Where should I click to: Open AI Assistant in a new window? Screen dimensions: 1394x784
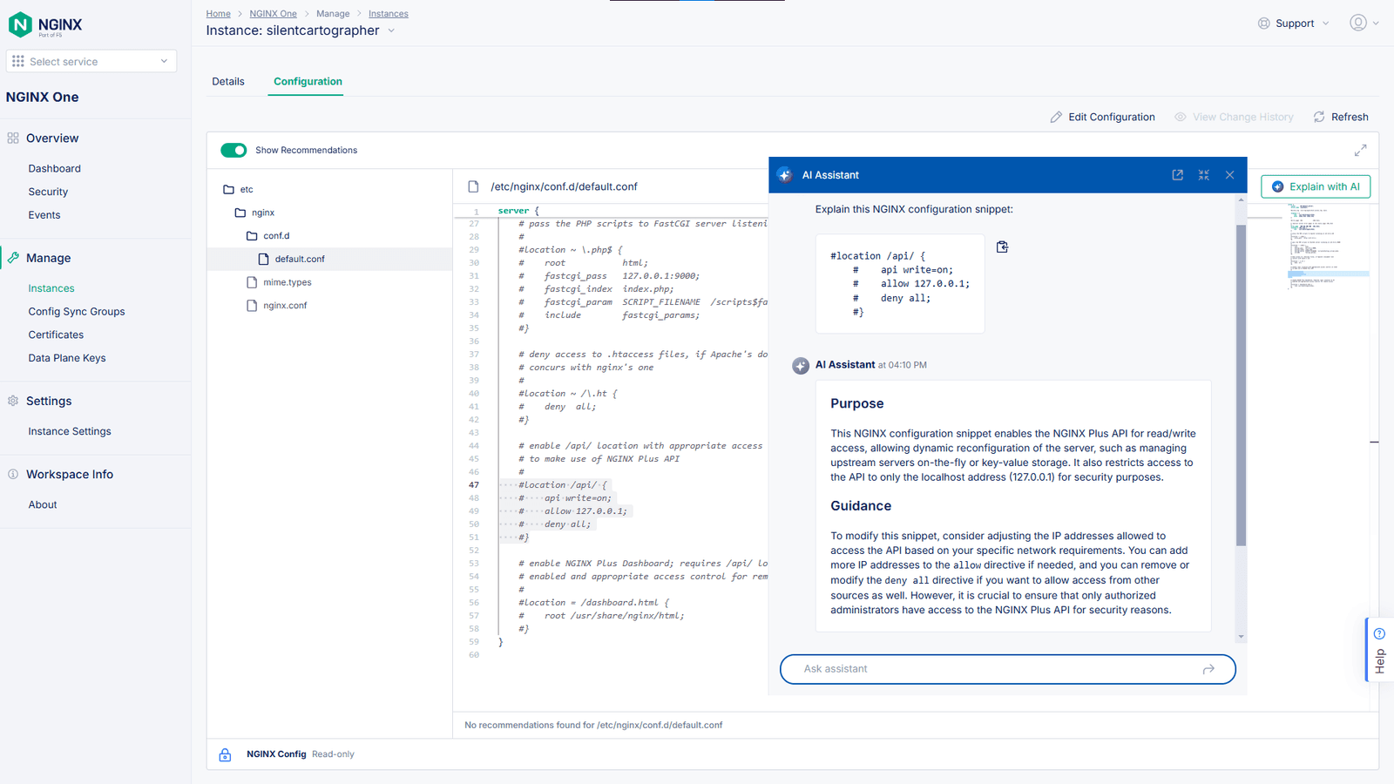pos(1178,174)
